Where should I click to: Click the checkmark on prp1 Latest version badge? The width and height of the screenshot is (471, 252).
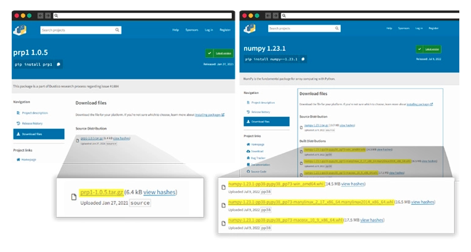pos(209,53)
